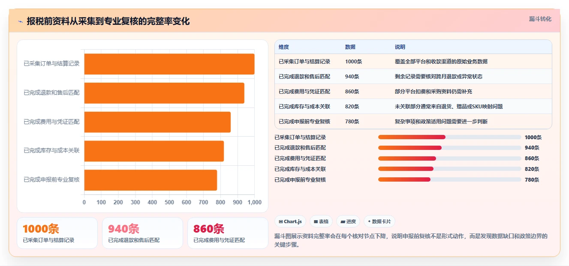
Task: Click chart y-axis label 已完成费用与凭证匹配
Action: click(51, 122)
